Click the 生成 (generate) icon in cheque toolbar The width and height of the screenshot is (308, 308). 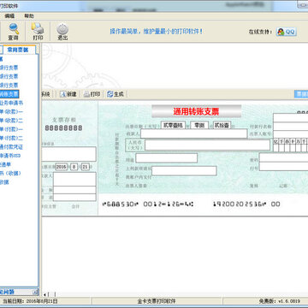tap(115, 94)
